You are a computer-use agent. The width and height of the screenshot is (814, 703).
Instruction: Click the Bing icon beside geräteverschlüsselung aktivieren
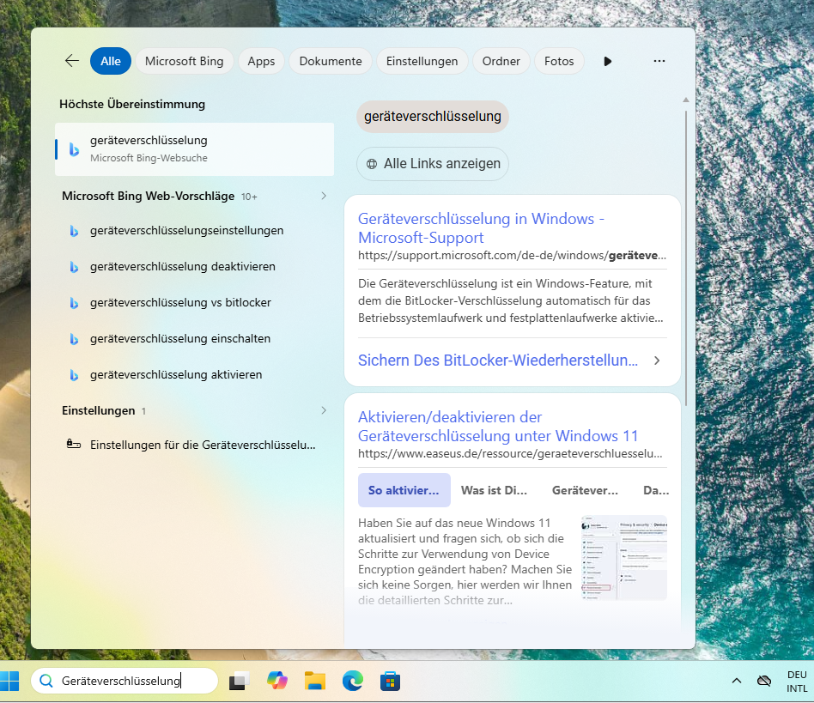[x=74, y=375]
